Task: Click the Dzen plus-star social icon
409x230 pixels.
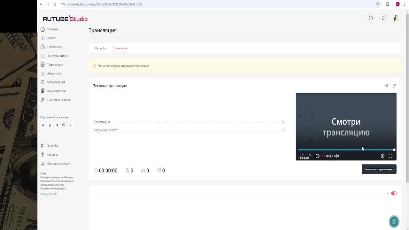Action: 71,125
